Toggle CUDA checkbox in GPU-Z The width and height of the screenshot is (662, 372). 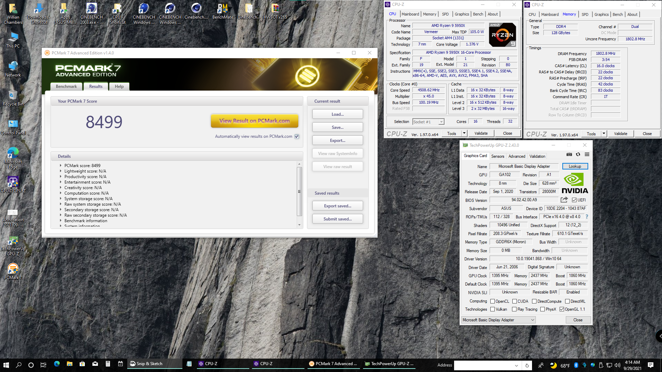pos(514,301)
